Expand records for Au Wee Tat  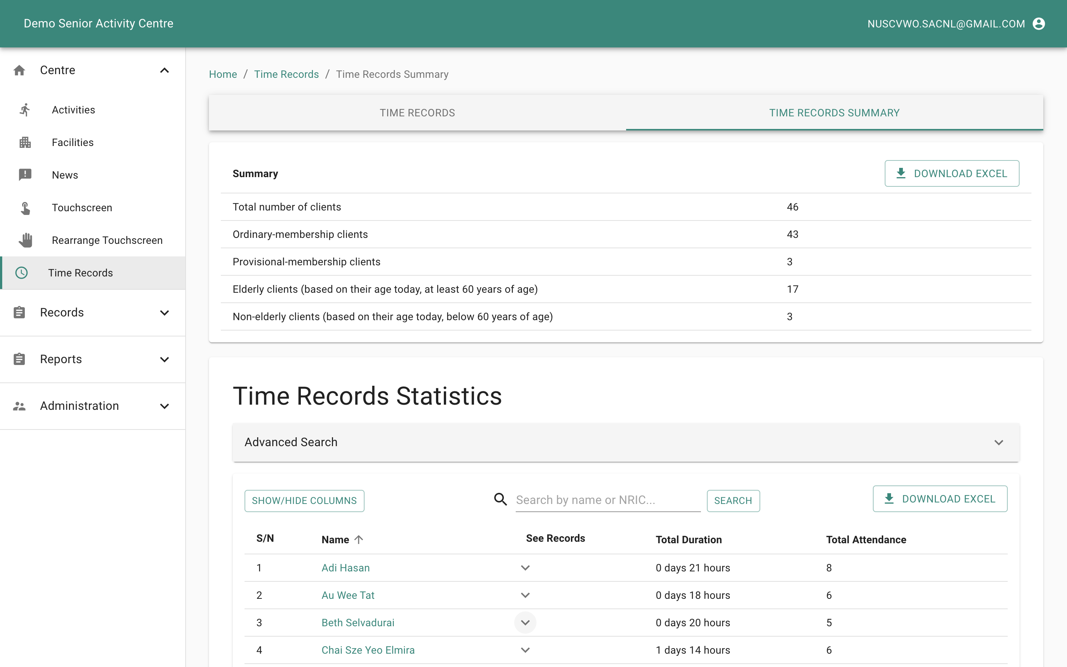(525, 595)
